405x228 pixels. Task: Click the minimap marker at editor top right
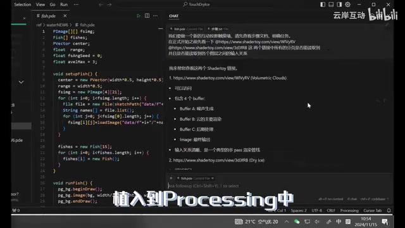(x=160, y=28)
